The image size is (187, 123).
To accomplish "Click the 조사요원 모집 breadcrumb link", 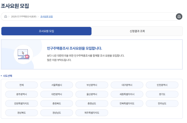I will (x=47, y=17).
